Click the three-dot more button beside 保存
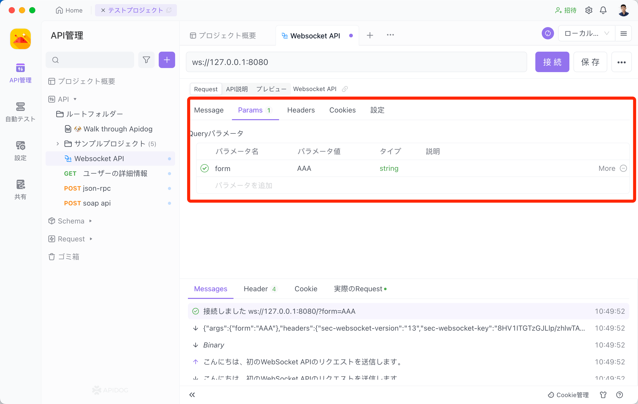The image size is (638, 404). click(x=622, y=62)
